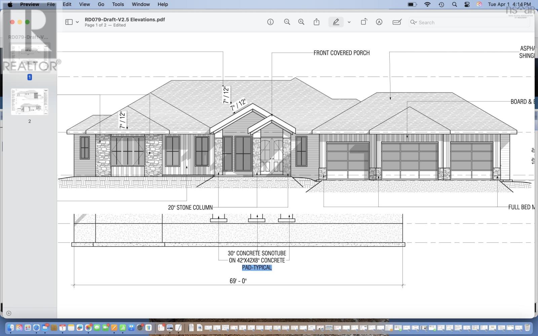Zoom out of the elevation drawing
The image size is (538, 336).
(287, 22)
